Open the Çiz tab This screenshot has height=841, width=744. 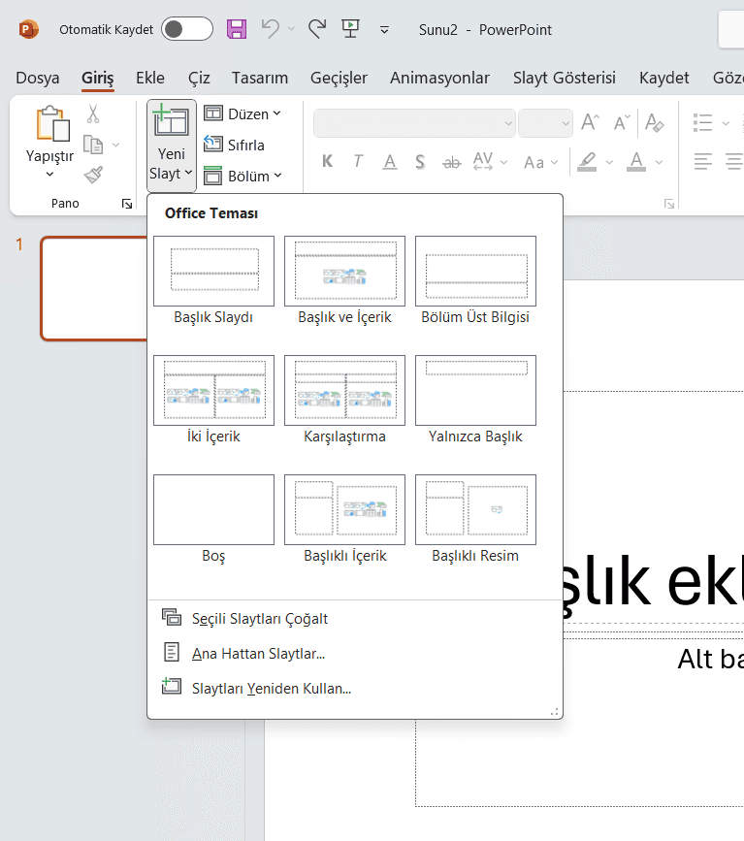point(199,78)
